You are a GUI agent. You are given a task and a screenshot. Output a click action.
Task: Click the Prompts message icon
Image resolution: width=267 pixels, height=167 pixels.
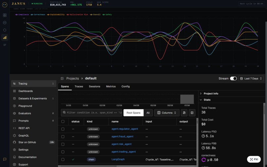(x=15, y=121)
